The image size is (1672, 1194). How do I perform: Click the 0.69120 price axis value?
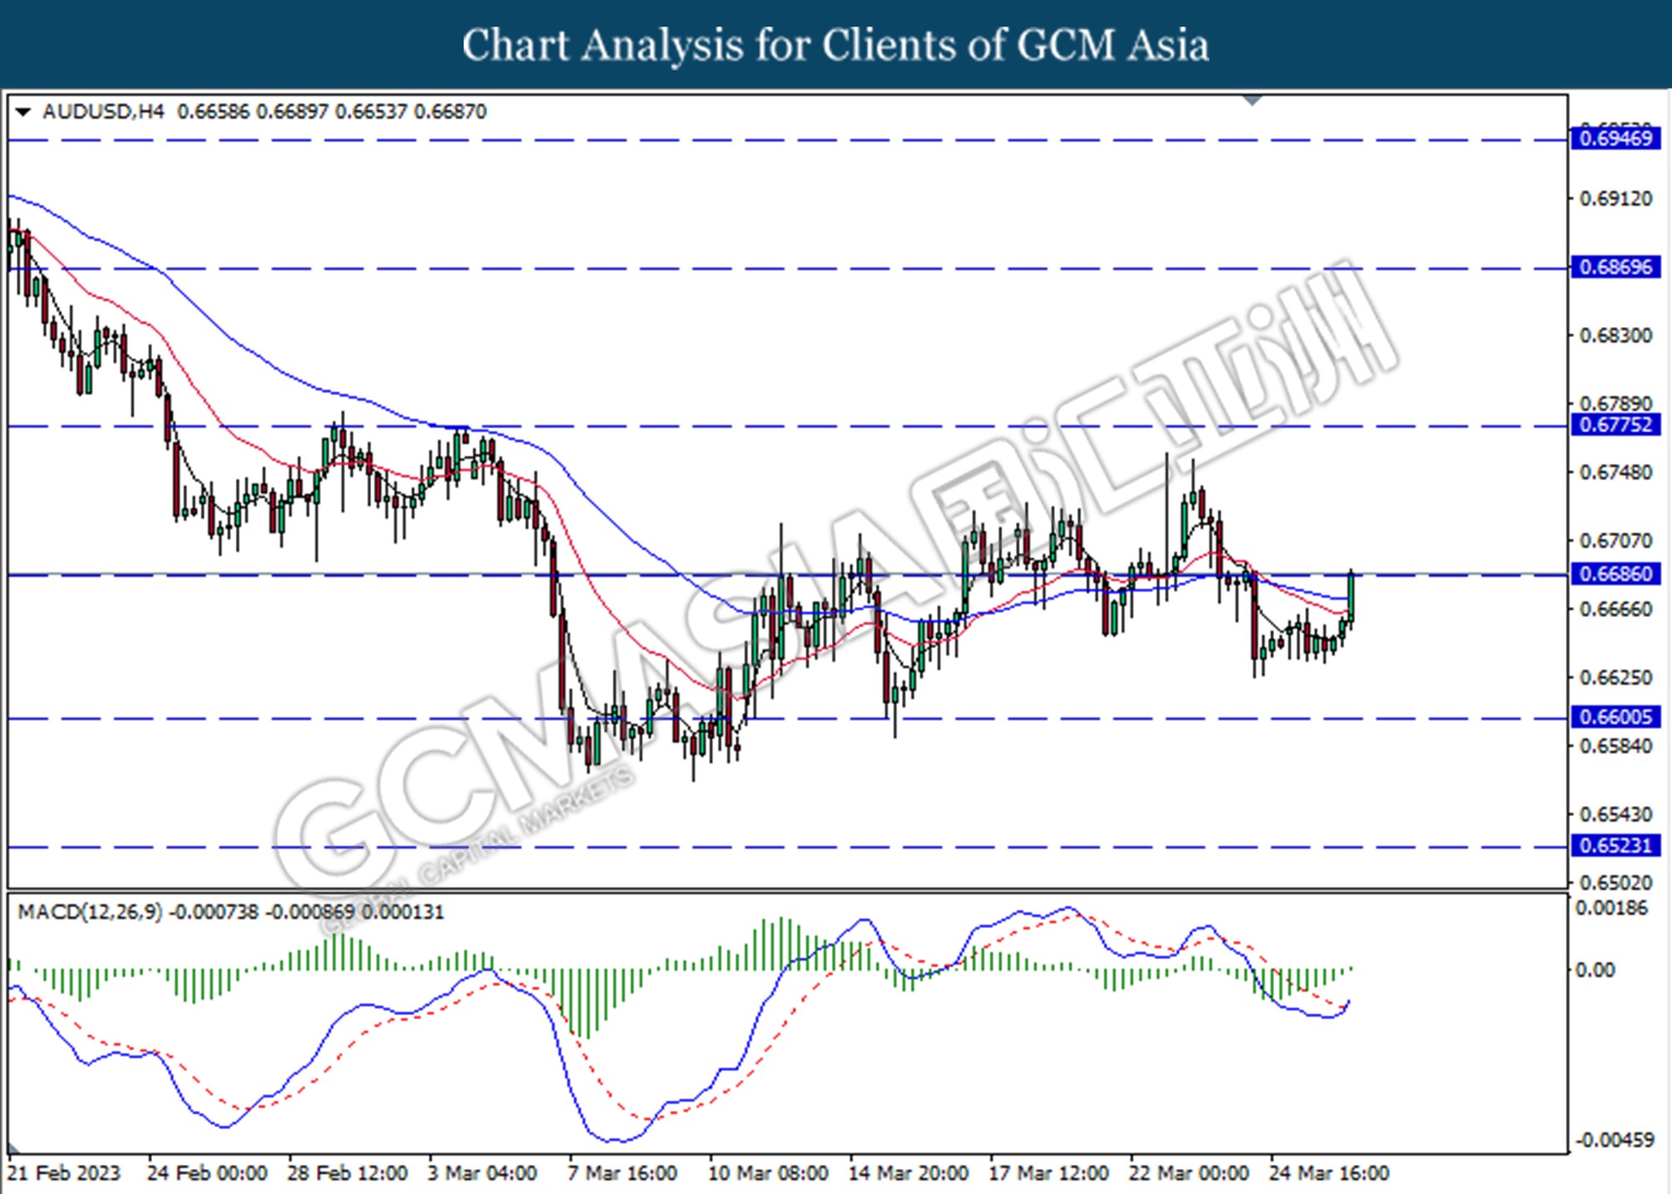[x=1615, y=198]
